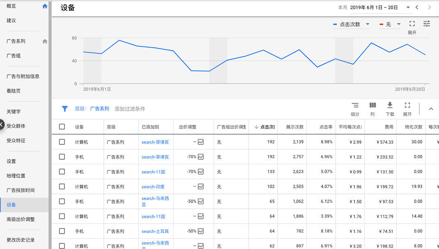Toggle the select-all checkbox in header
Image resolution: width=439 pixels, height=249 pixels.
pos(62,127)
